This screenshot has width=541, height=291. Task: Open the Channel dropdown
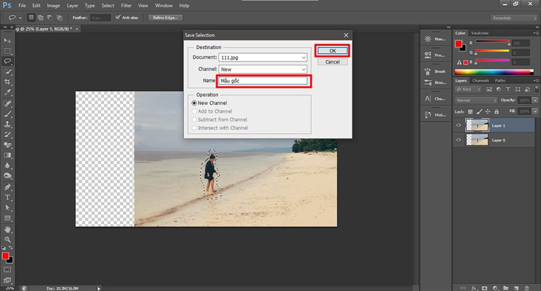coord(262,70)
